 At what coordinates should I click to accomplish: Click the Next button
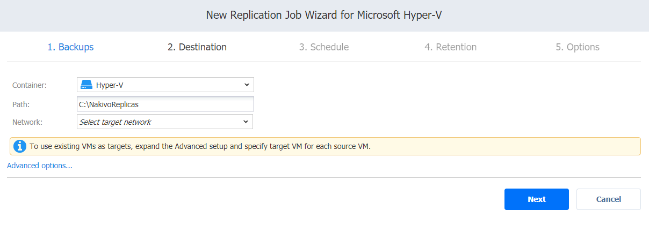537,199
